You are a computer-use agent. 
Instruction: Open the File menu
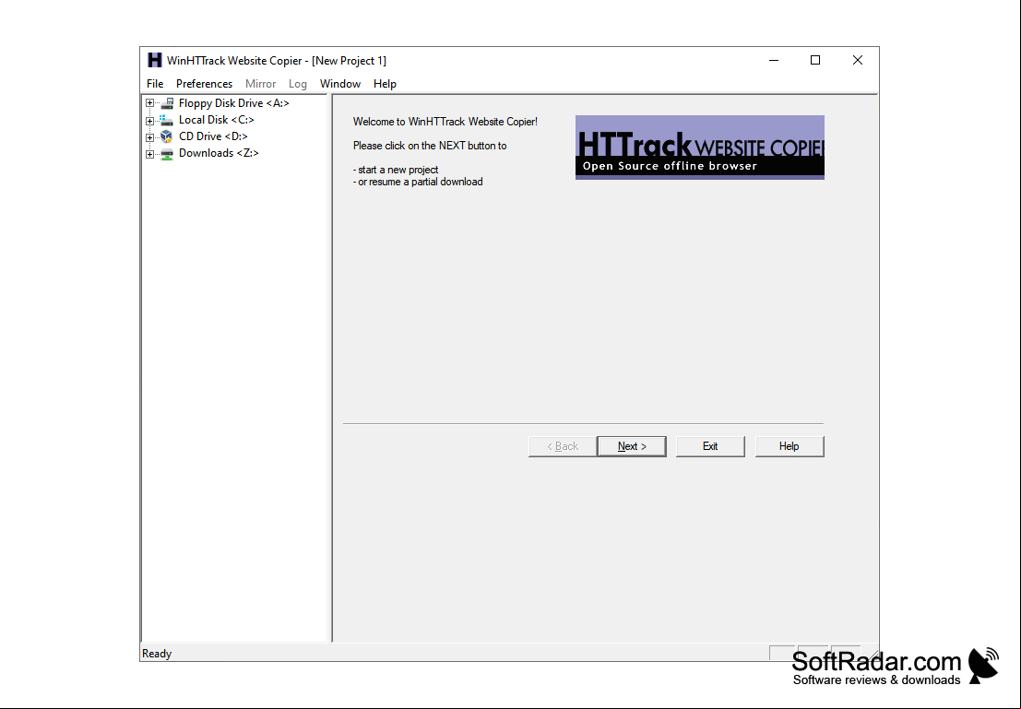click(155, 83)
